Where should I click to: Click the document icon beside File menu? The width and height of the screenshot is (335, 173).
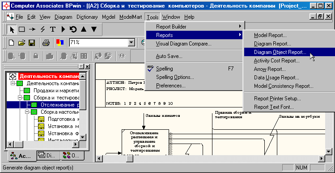(10, 17)
